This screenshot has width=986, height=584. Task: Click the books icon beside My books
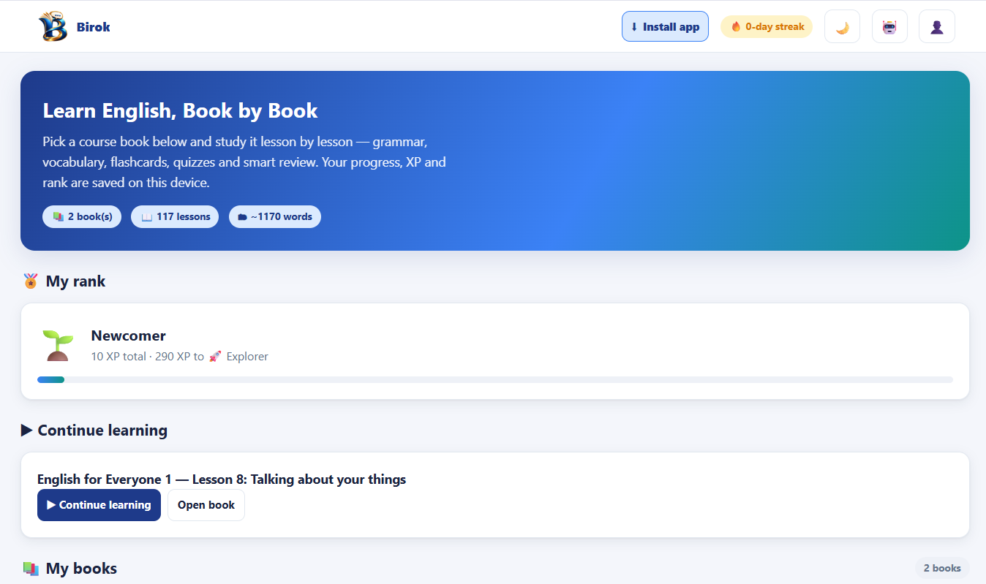(31, 569)
